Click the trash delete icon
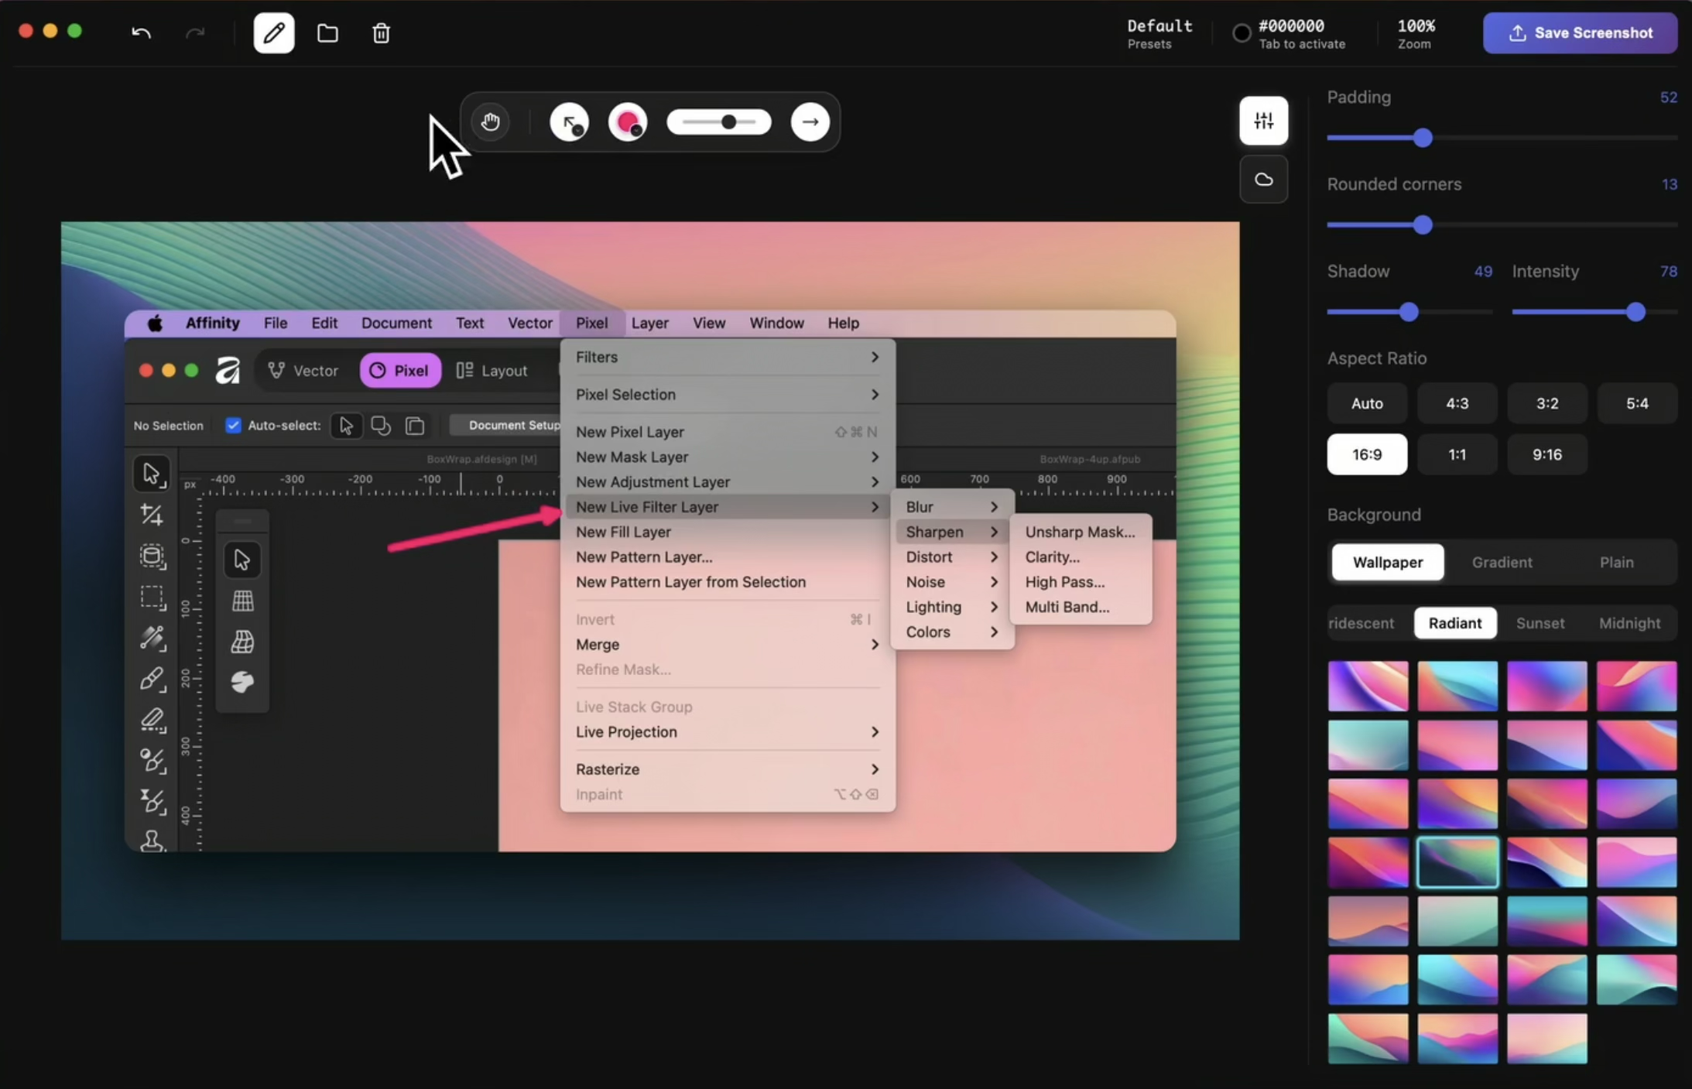 (381, 33)
